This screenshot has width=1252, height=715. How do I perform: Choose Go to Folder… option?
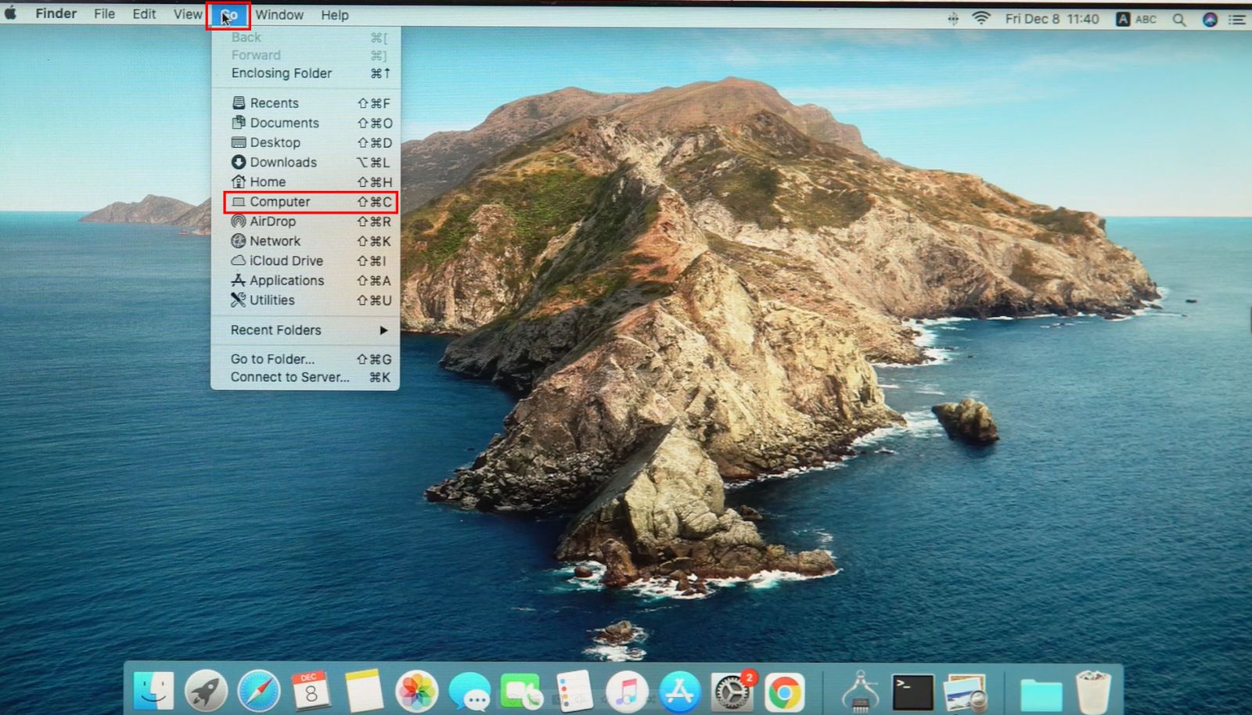coord(305,359)
